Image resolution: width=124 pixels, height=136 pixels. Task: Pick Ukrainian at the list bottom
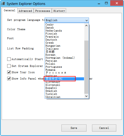[x=65, y=97]
